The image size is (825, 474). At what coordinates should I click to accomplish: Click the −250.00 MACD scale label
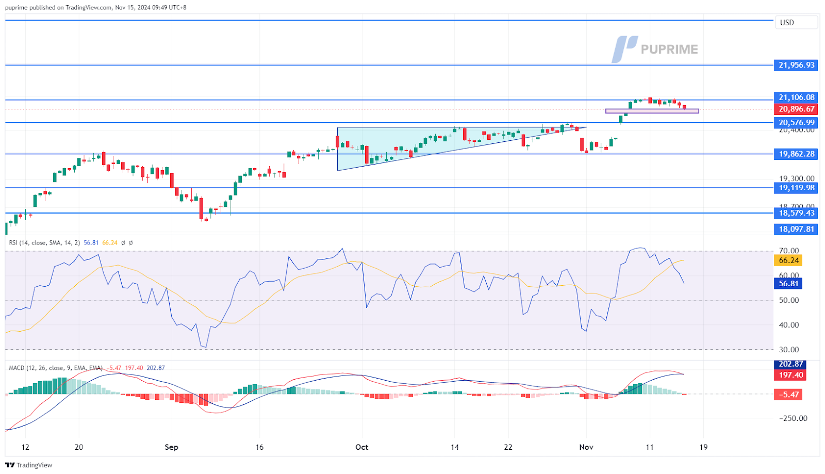pos(793,418)
